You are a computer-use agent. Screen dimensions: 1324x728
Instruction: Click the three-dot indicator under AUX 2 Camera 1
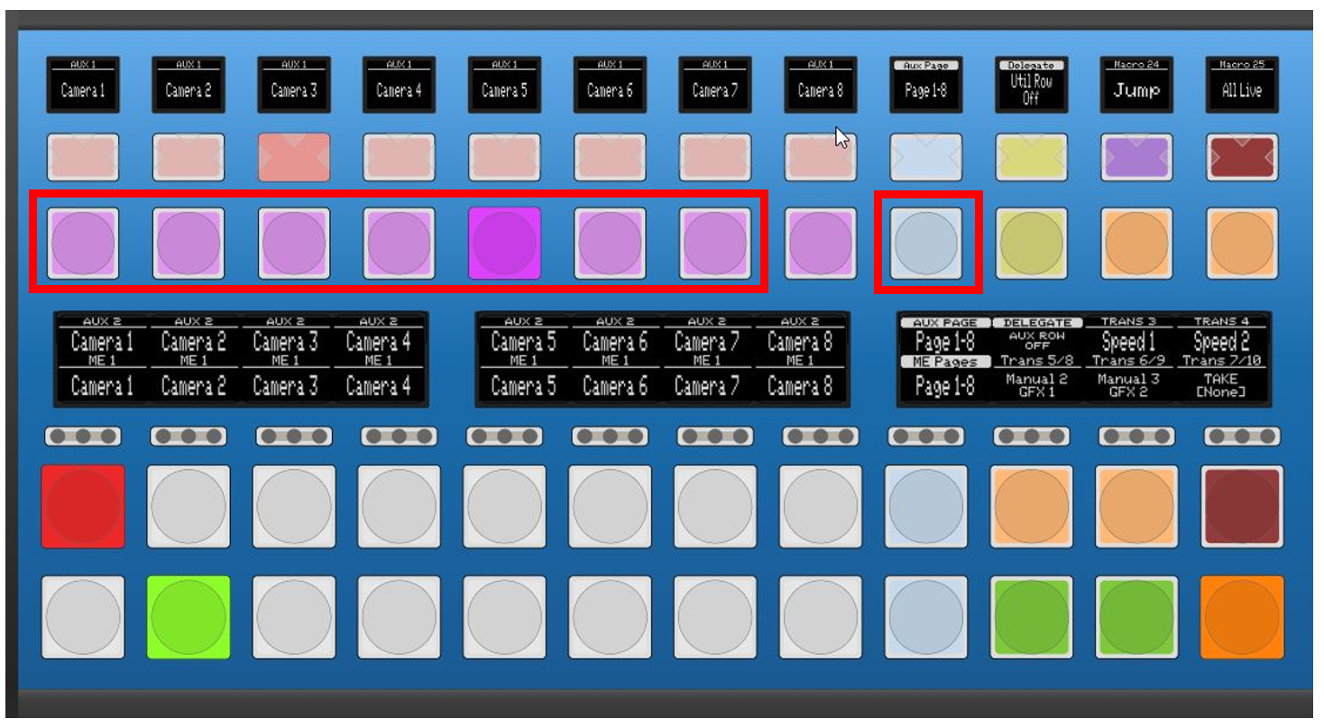click(x=83, y=437)
